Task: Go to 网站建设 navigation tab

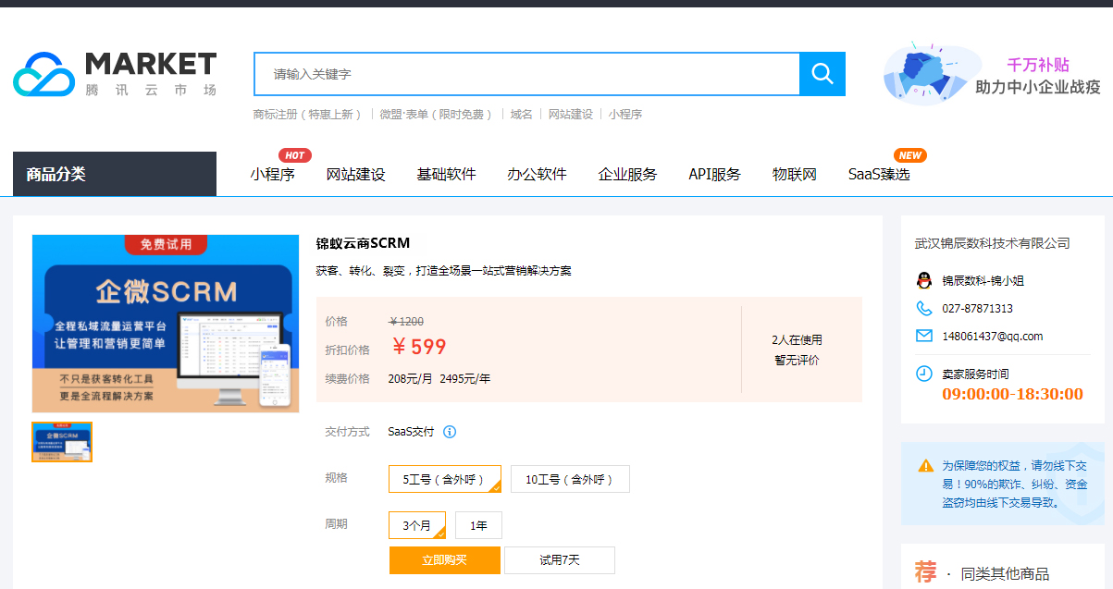Action: click(x=356, y=174)
